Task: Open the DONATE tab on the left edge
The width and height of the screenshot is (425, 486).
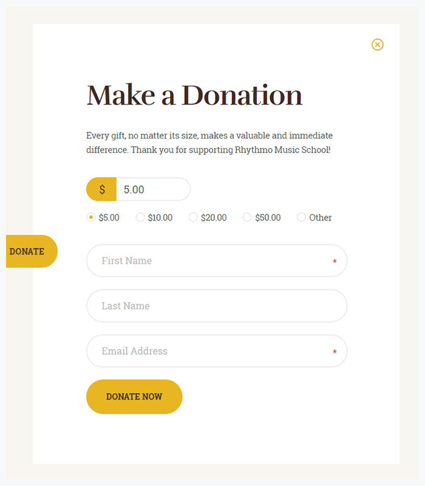Action: click(28, 251)
